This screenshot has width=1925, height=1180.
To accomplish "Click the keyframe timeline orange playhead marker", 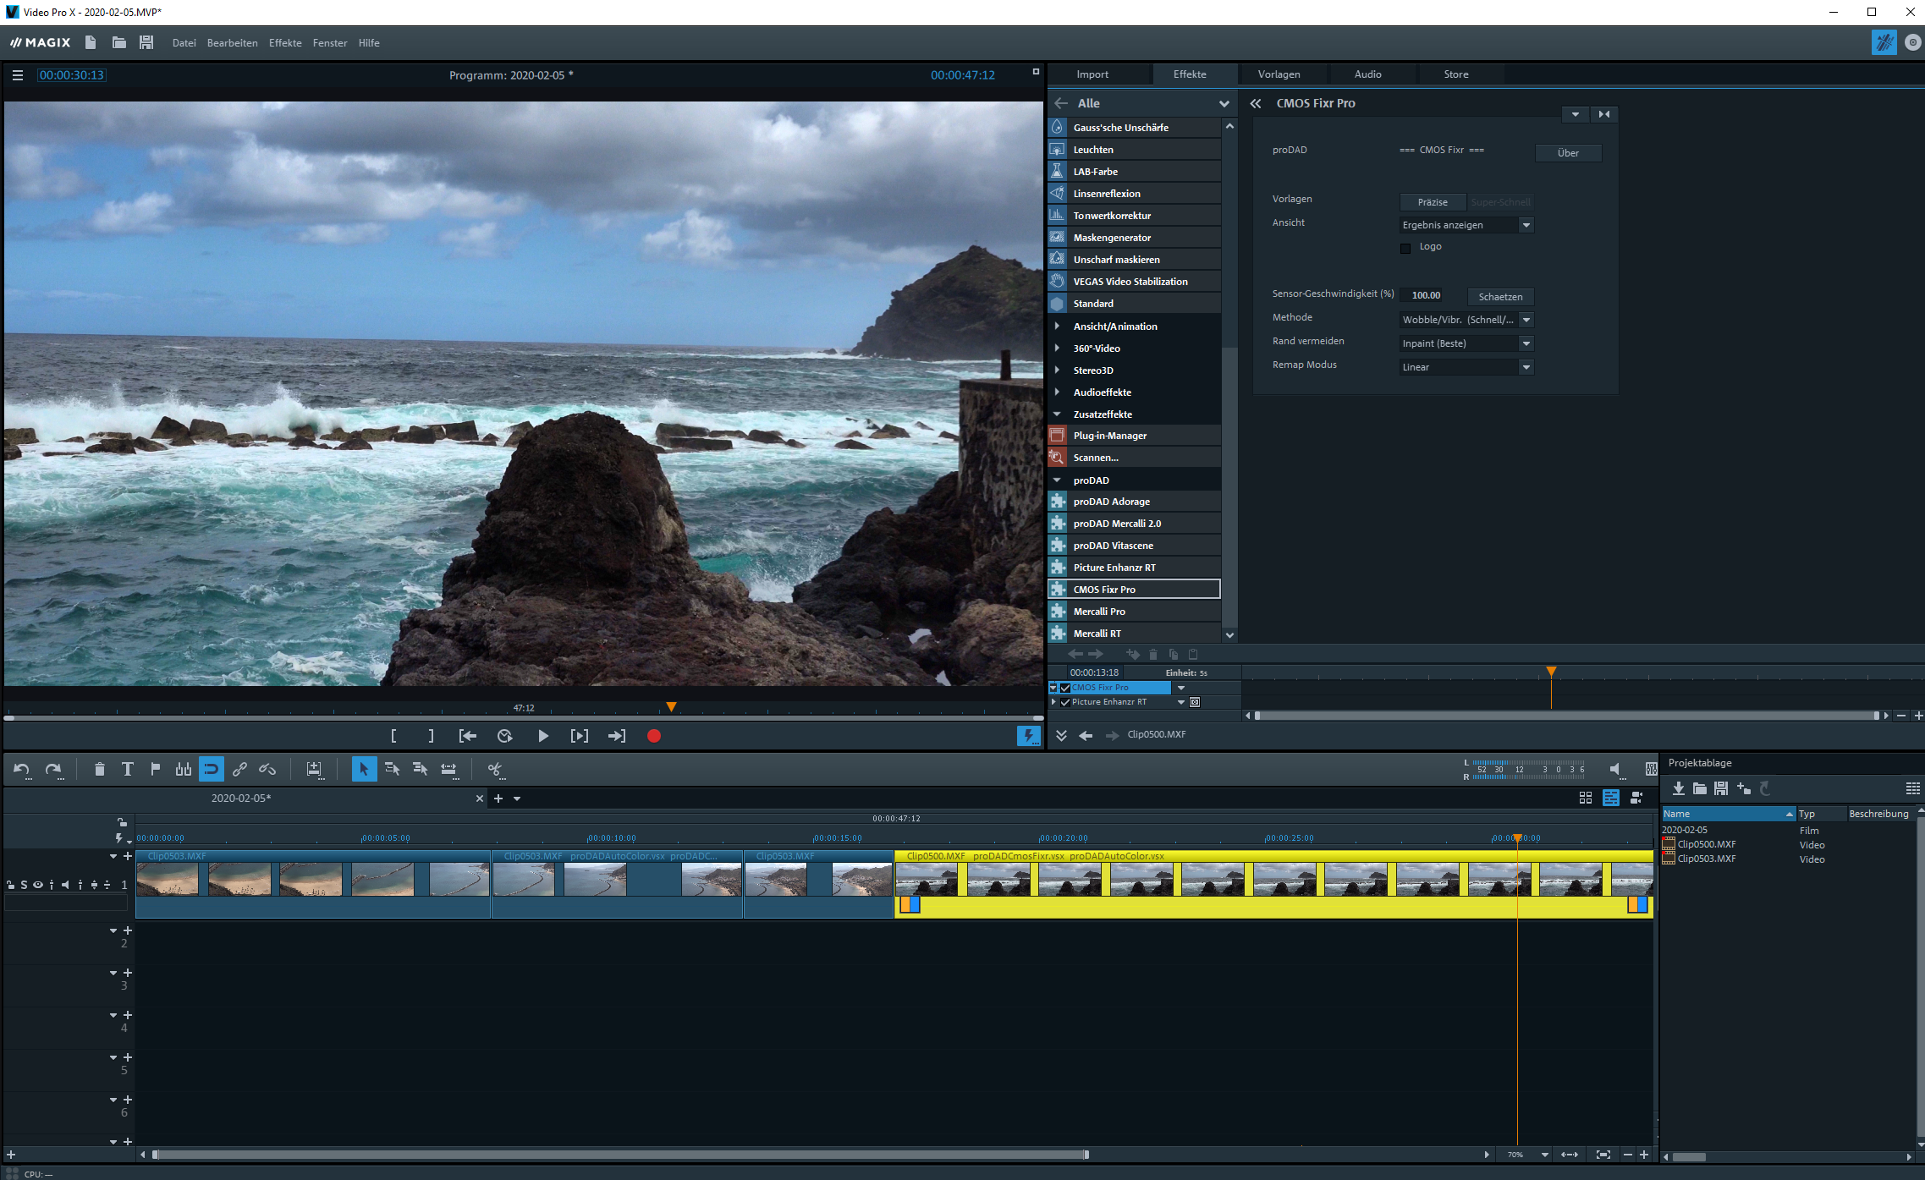I will click(1551, 671).
